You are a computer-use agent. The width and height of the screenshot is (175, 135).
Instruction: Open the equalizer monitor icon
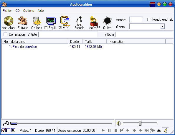coord(51,21)
